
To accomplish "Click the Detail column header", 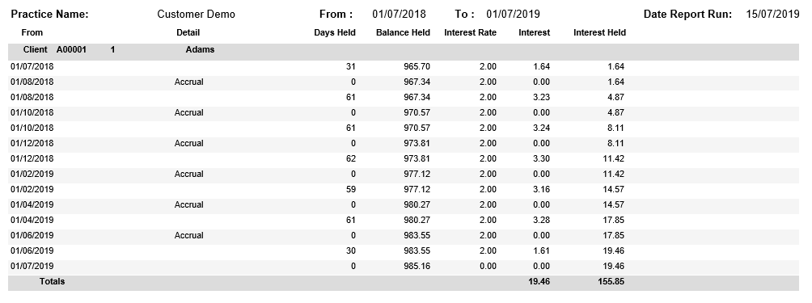I will click(x=188, y=32).
